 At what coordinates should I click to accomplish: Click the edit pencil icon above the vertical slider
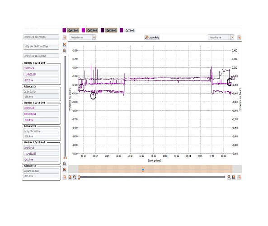[x=65, y=44]
